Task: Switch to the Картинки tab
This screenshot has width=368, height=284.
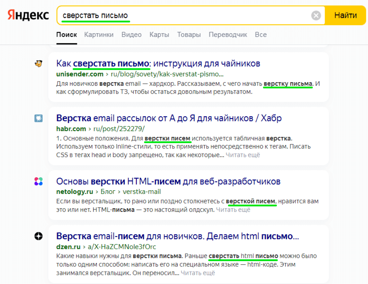Action: (x=99, y=35)
